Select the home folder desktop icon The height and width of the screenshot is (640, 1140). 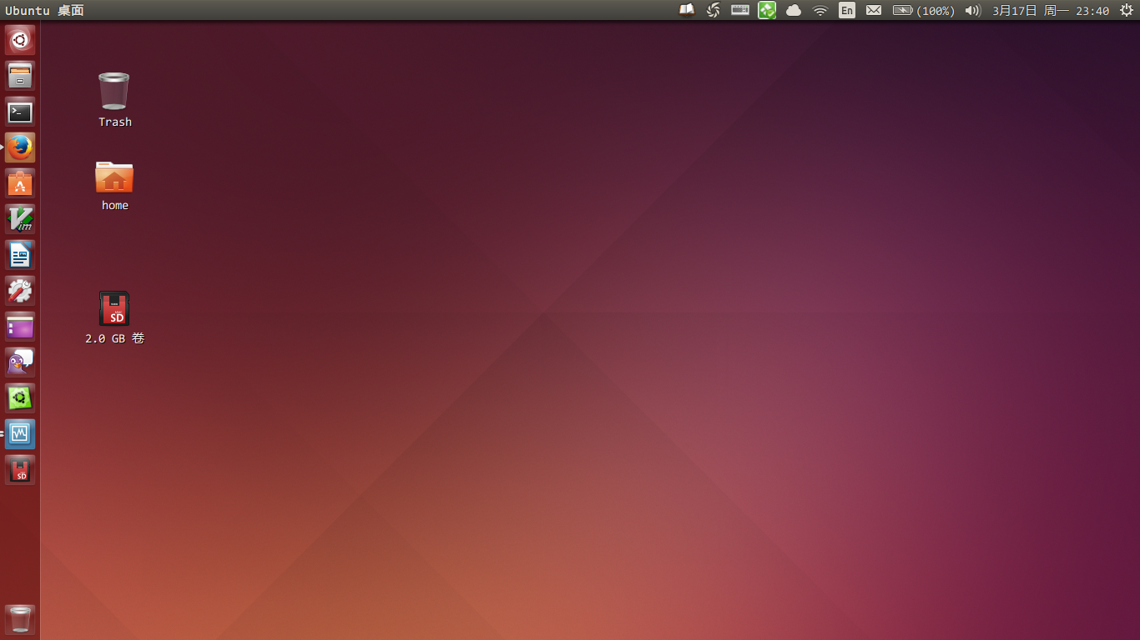(x=114, y=177)
